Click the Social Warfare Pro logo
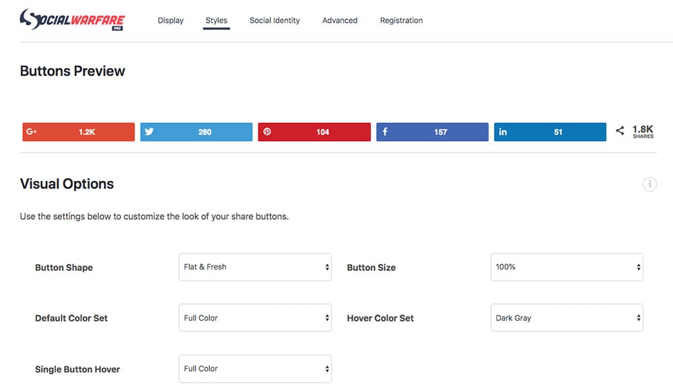The height and width of the screenshot is (390, 673). [x=72, y=19]
